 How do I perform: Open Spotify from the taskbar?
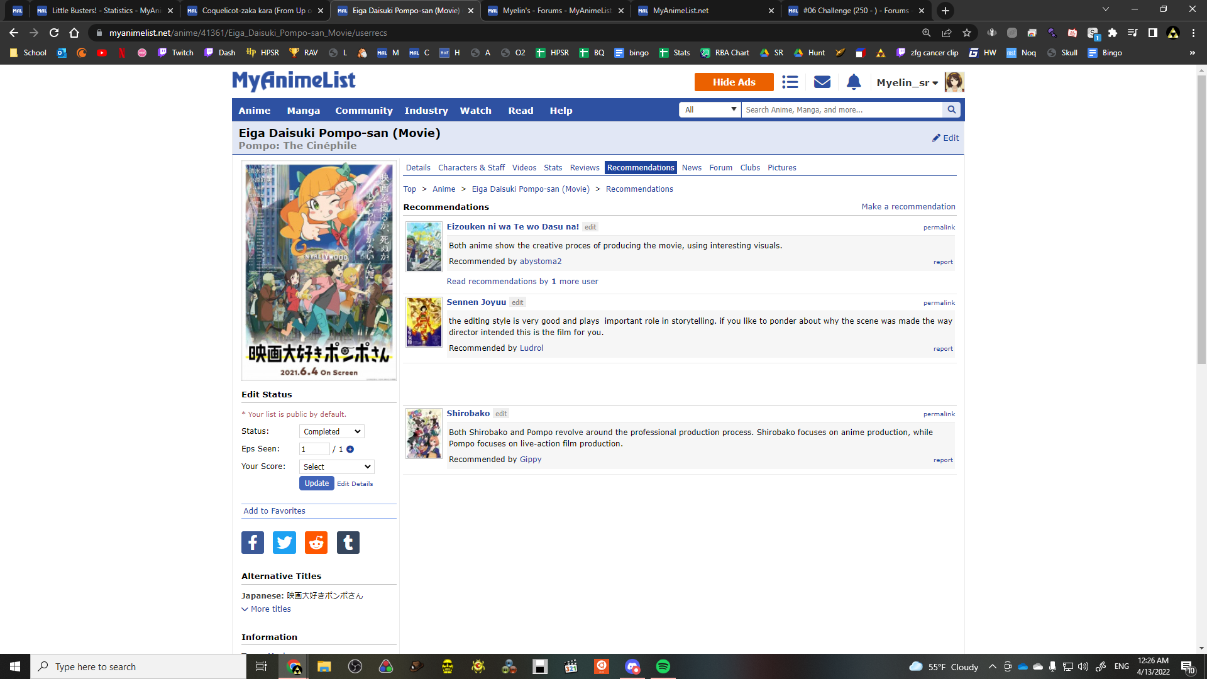[x=663, y=666]
